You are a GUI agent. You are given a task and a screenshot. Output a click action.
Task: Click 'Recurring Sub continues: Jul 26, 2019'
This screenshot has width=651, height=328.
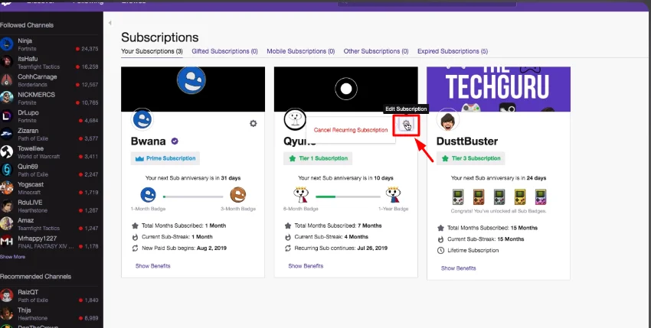coord(341,248)
